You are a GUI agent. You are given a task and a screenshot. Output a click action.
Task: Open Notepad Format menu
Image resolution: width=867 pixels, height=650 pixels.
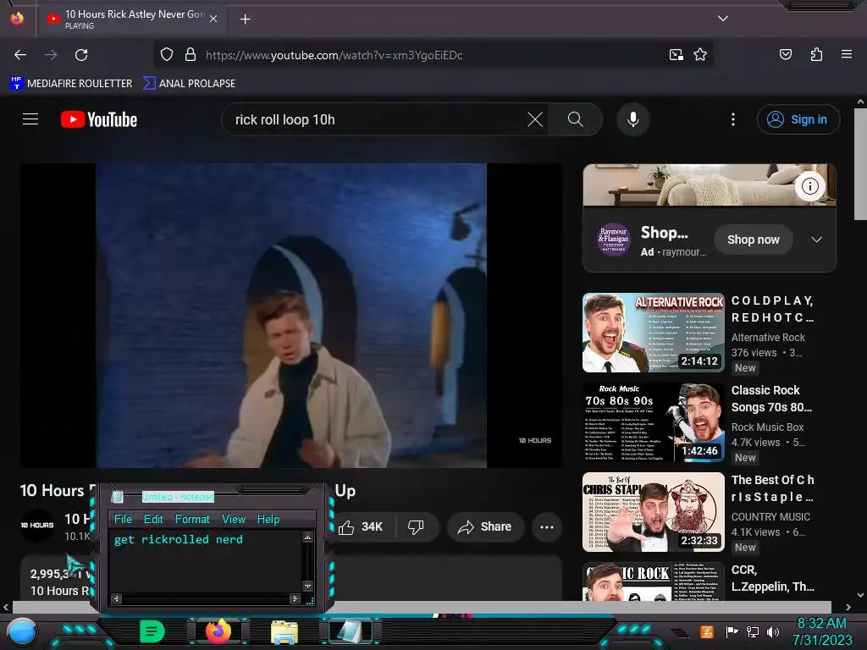192,519
